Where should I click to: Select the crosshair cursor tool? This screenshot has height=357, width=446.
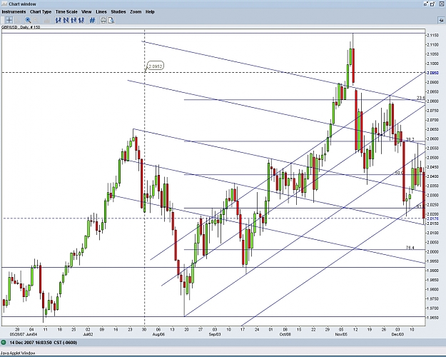click(x=9, y=20)
